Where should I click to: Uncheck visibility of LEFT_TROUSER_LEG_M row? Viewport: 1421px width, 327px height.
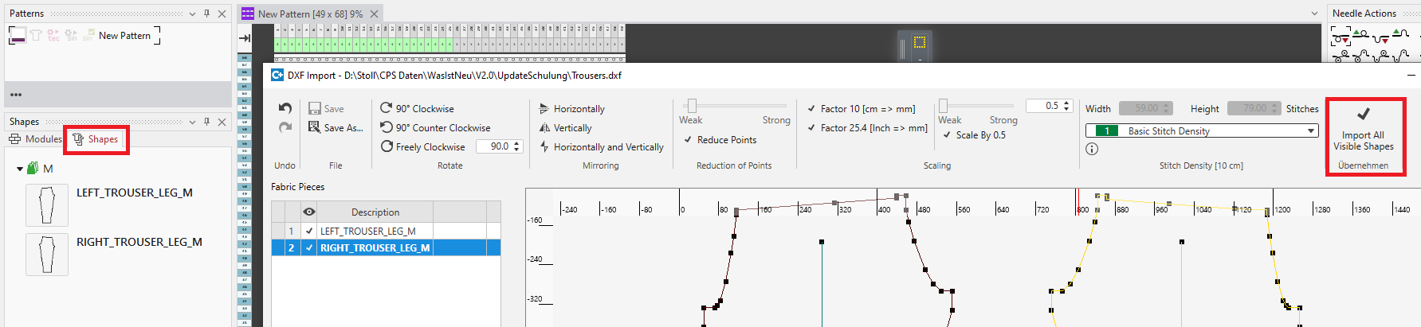click(309, 232)
